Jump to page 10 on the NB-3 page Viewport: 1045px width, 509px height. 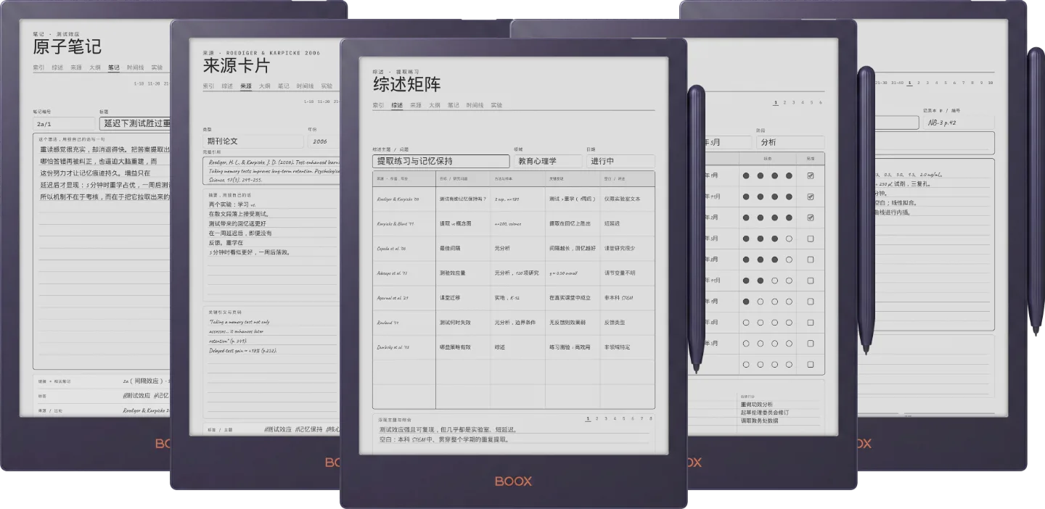[991, 83]
